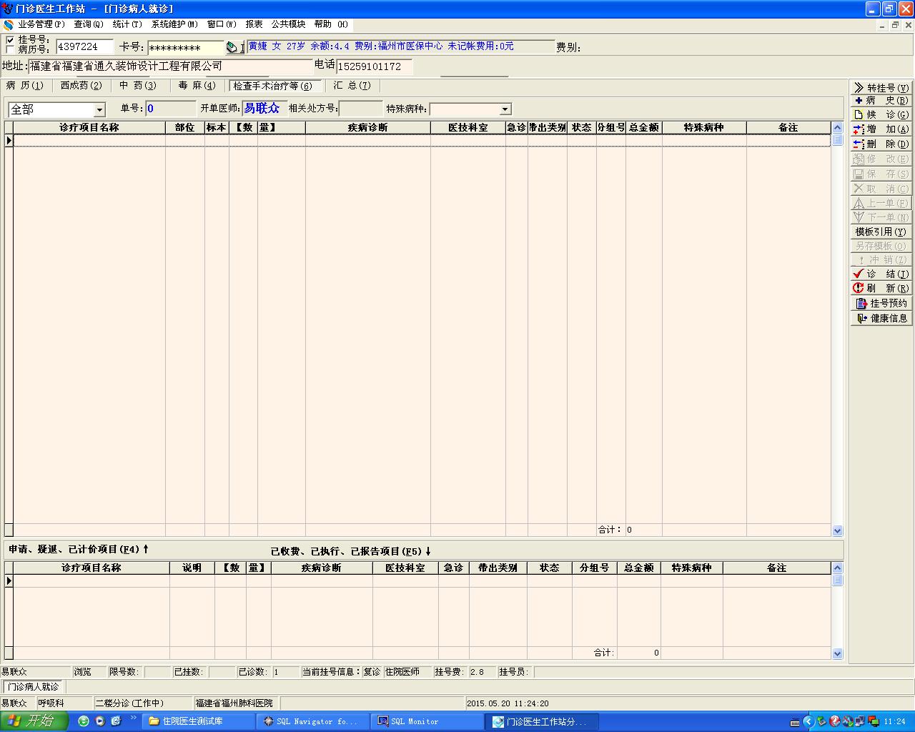Click the card reader icon beside 卡号
The image size is (915, 732).
tap(232, 47)
